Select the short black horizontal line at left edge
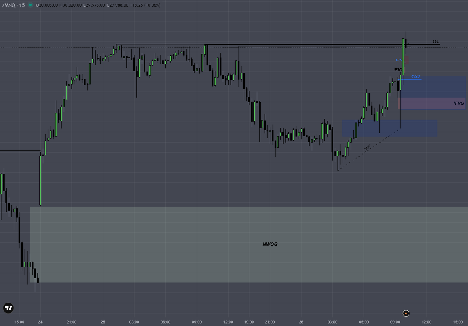This screenshot has width=468, height=326. pos(20,150)
